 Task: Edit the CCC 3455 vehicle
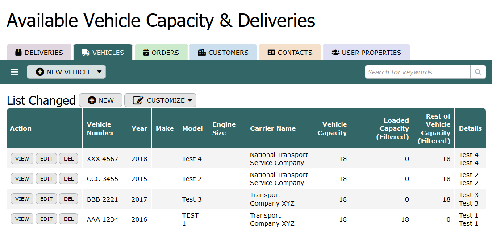click(46, 179)
